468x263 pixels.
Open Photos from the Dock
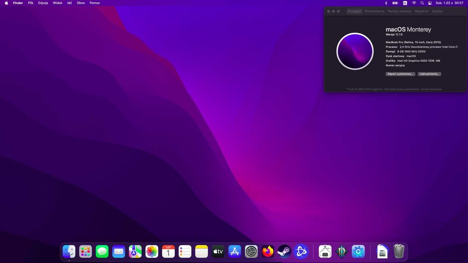pyautogui.click(x=152, y=251)
